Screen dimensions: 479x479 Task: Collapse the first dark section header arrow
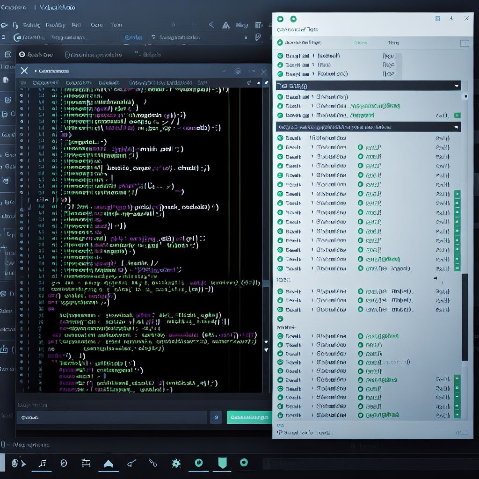click(x=457, y=86)
